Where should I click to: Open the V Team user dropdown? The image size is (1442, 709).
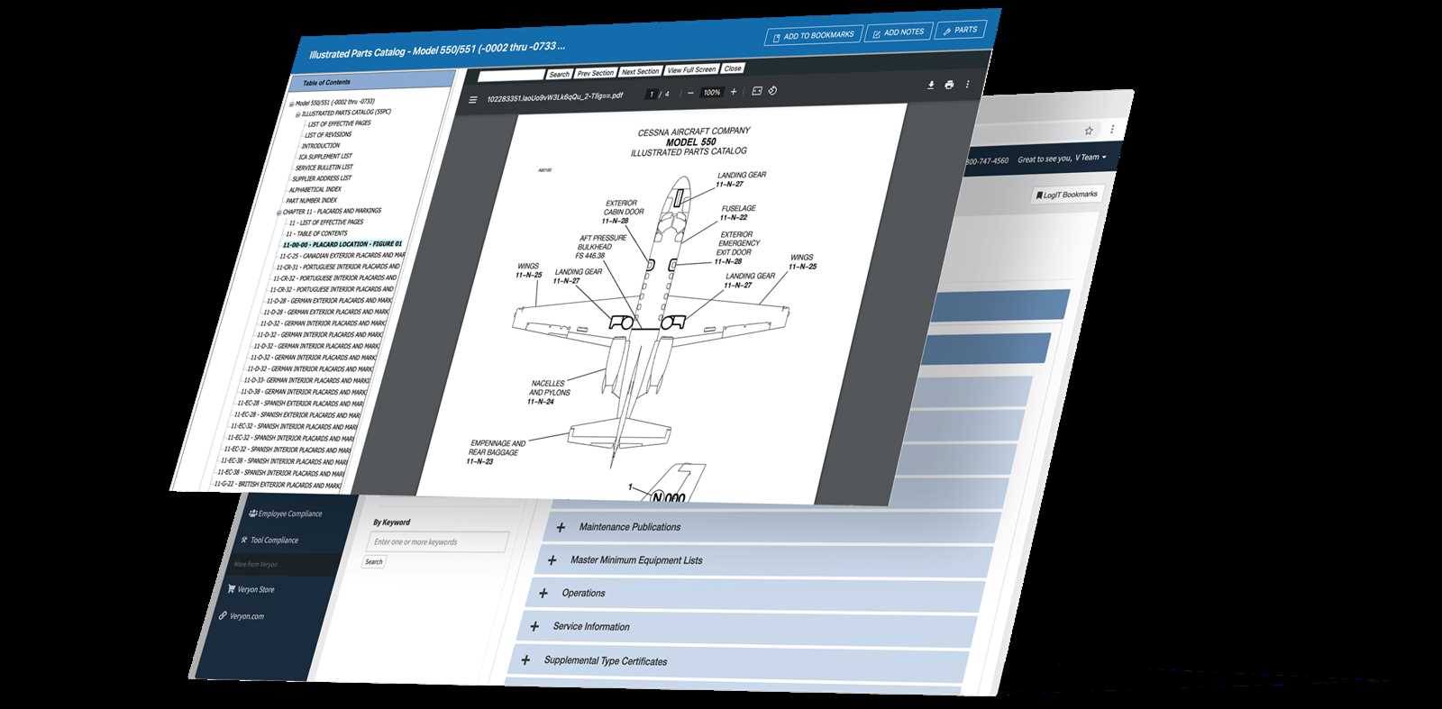tap(1090, 157)
